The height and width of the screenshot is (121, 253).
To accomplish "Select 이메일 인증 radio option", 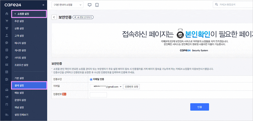I will [x=91, y=79].
